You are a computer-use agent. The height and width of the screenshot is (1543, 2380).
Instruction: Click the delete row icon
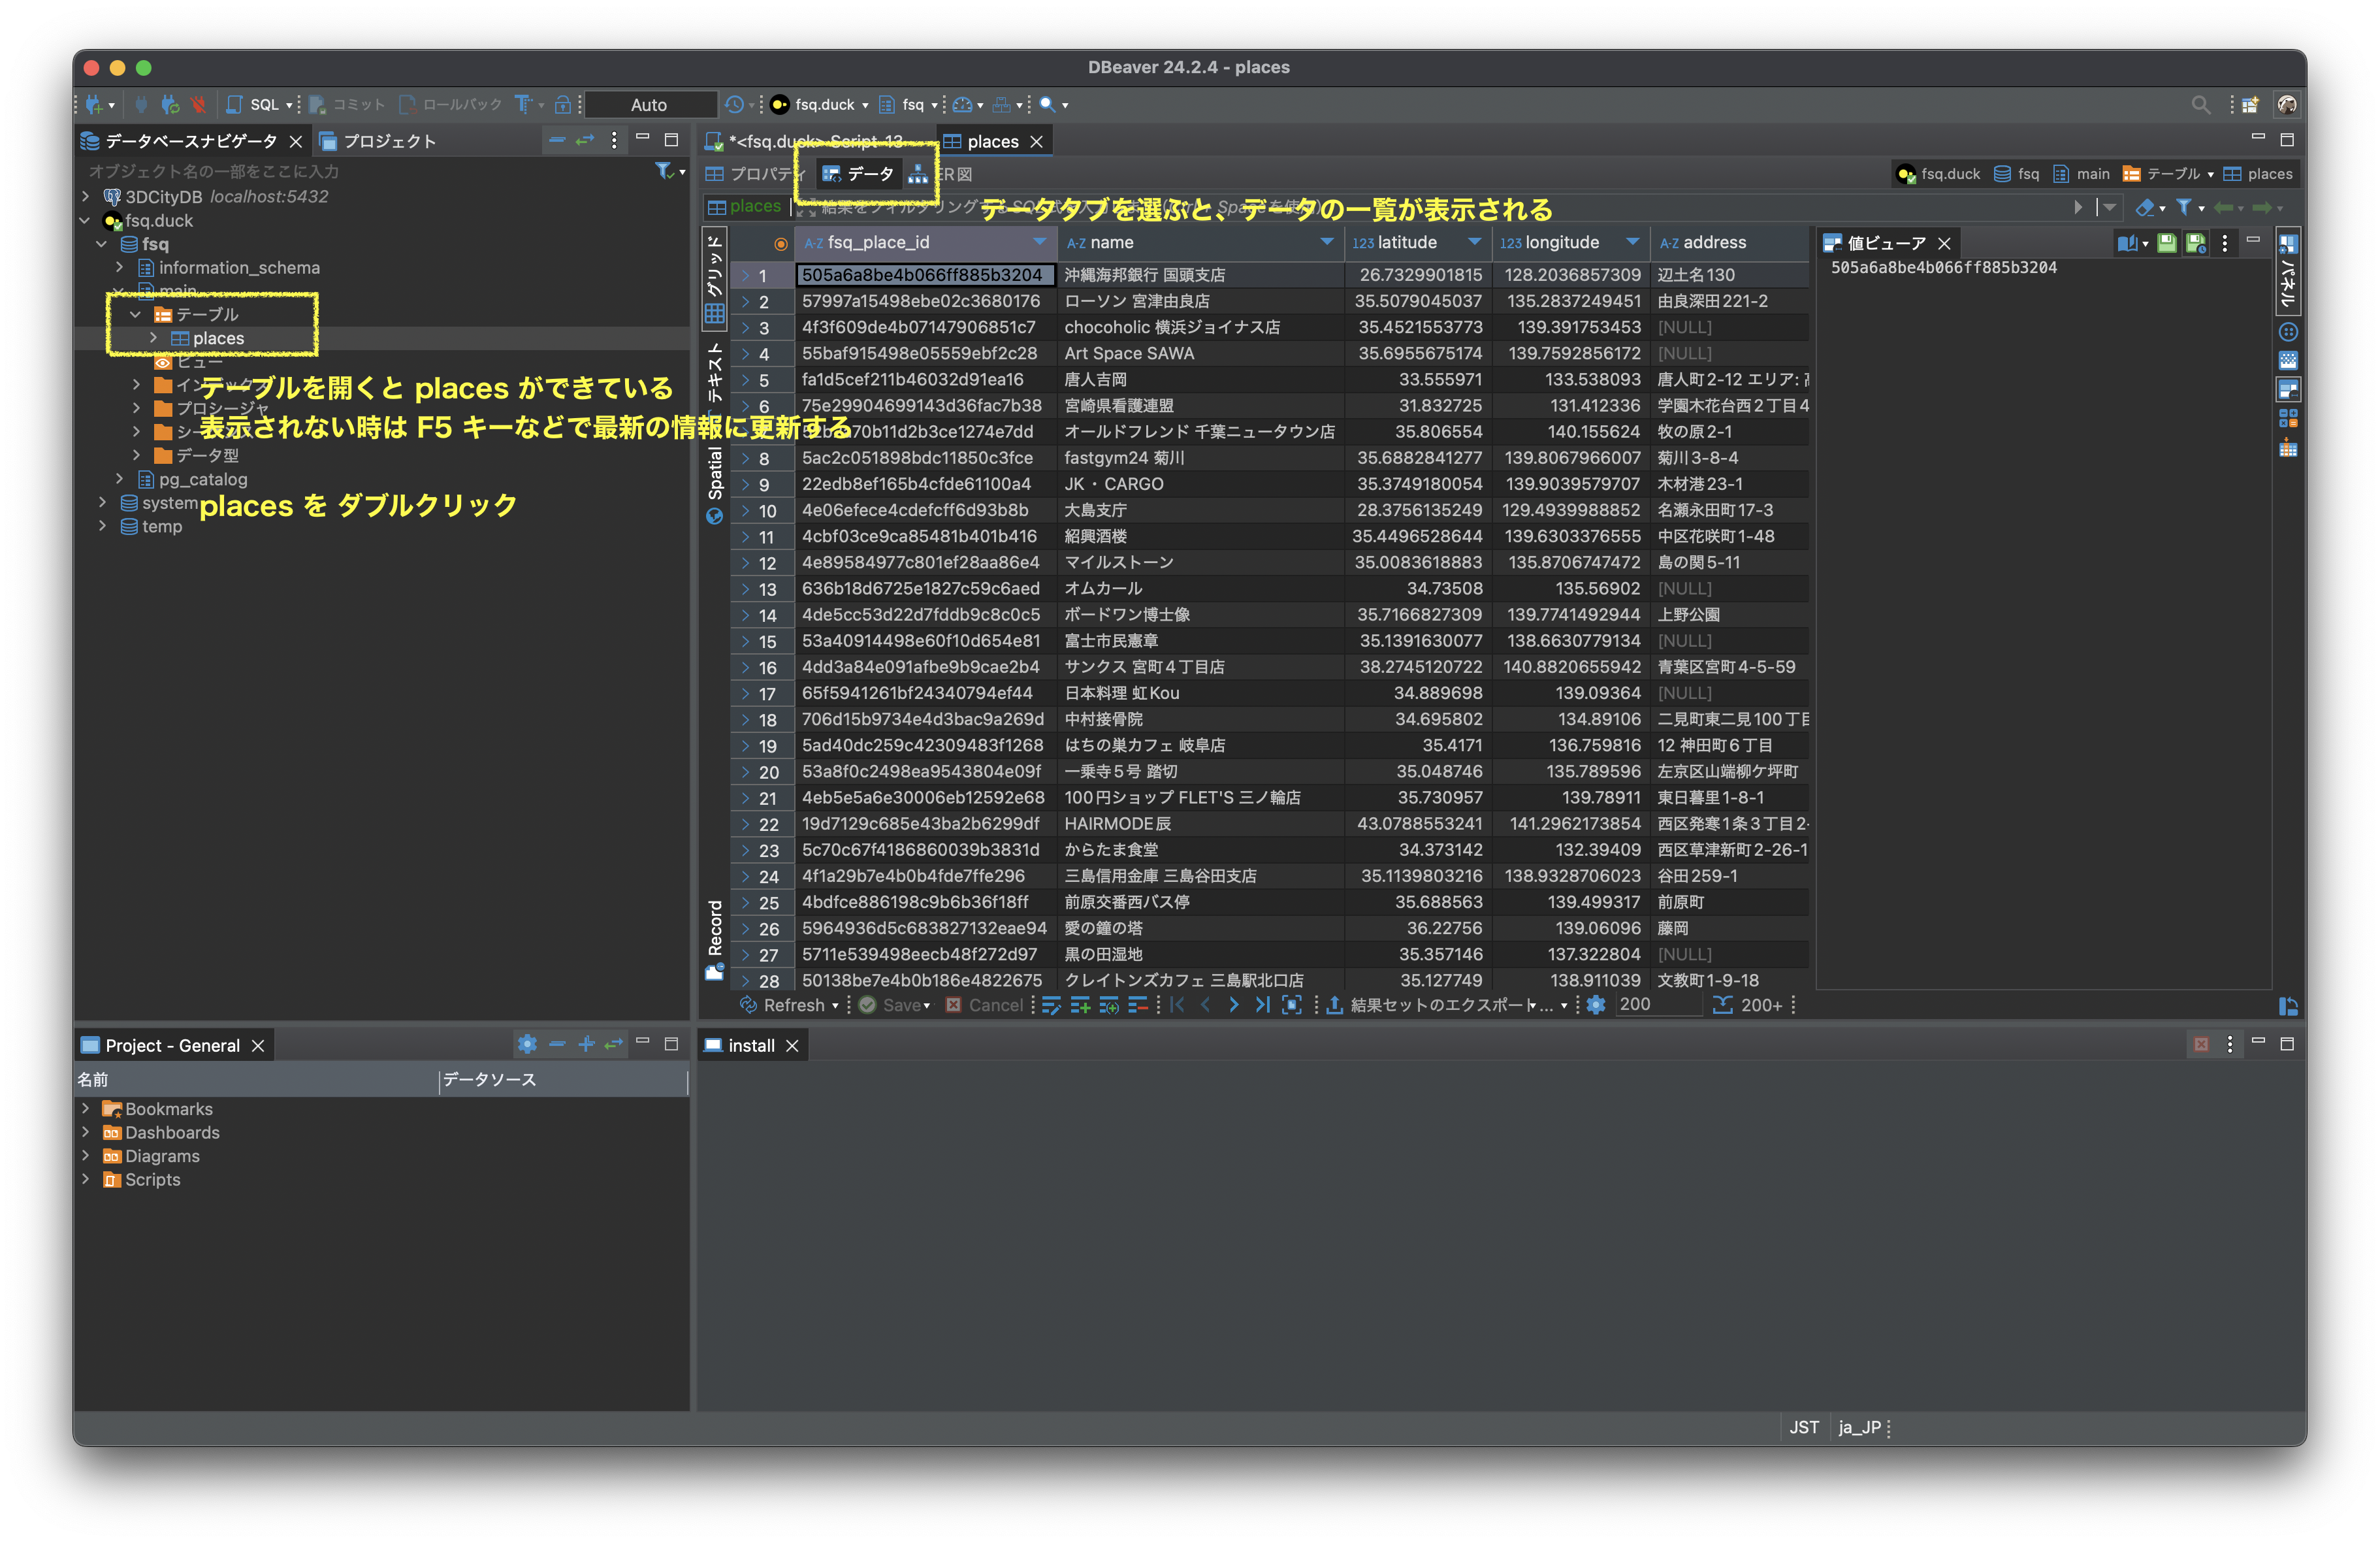1138,1005
